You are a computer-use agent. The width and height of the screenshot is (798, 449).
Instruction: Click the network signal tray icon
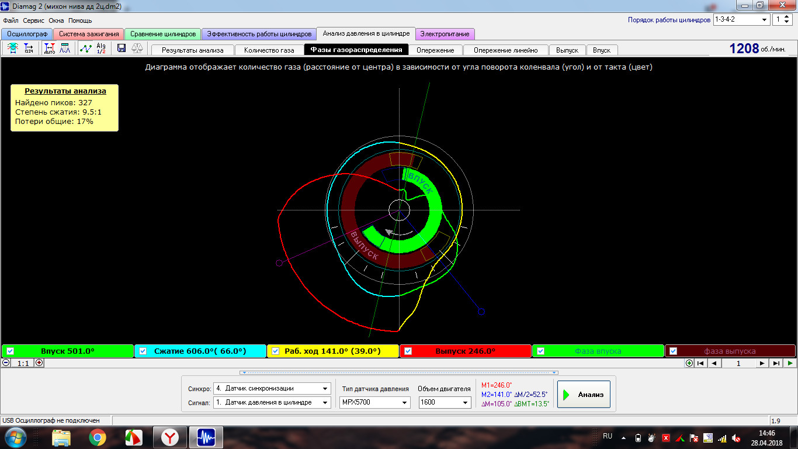[722, 437]
